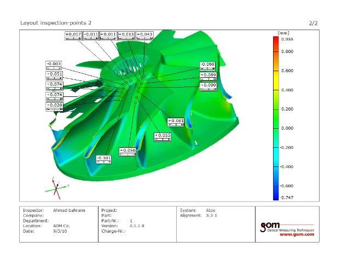The height and width of the screenshot is (265, 342).
Task: Click the +0.090 deviation annotation
Action: pos(208,85)
